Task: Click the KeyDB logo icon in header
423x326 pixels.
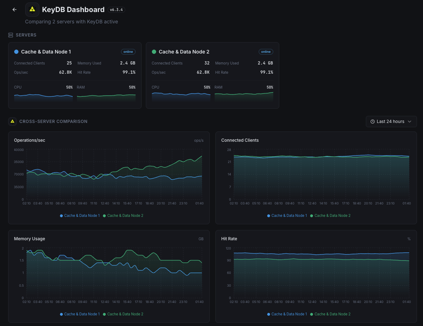Action: coord(32,10)
